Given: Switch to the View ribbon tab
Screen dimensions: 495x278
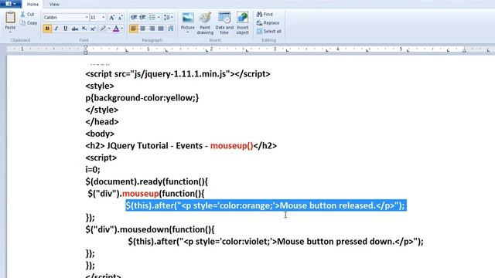Looking at the screenshot, I should 54,4.
